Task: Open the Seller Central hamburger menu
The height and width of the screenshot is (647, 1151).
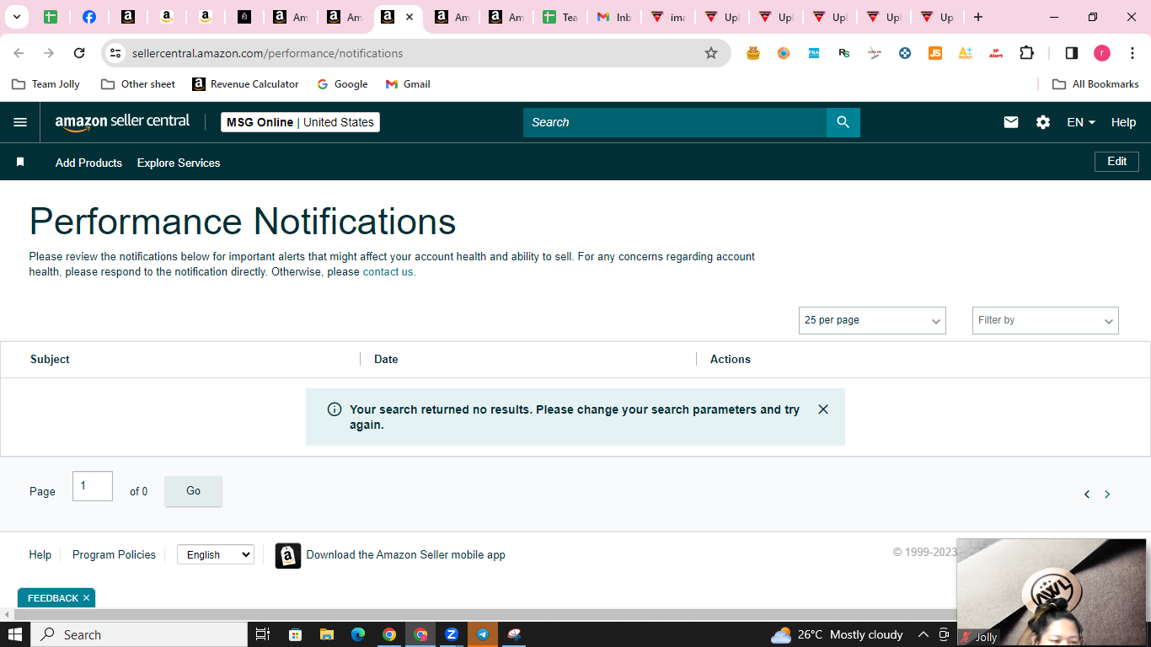Action: click(20, 122)
